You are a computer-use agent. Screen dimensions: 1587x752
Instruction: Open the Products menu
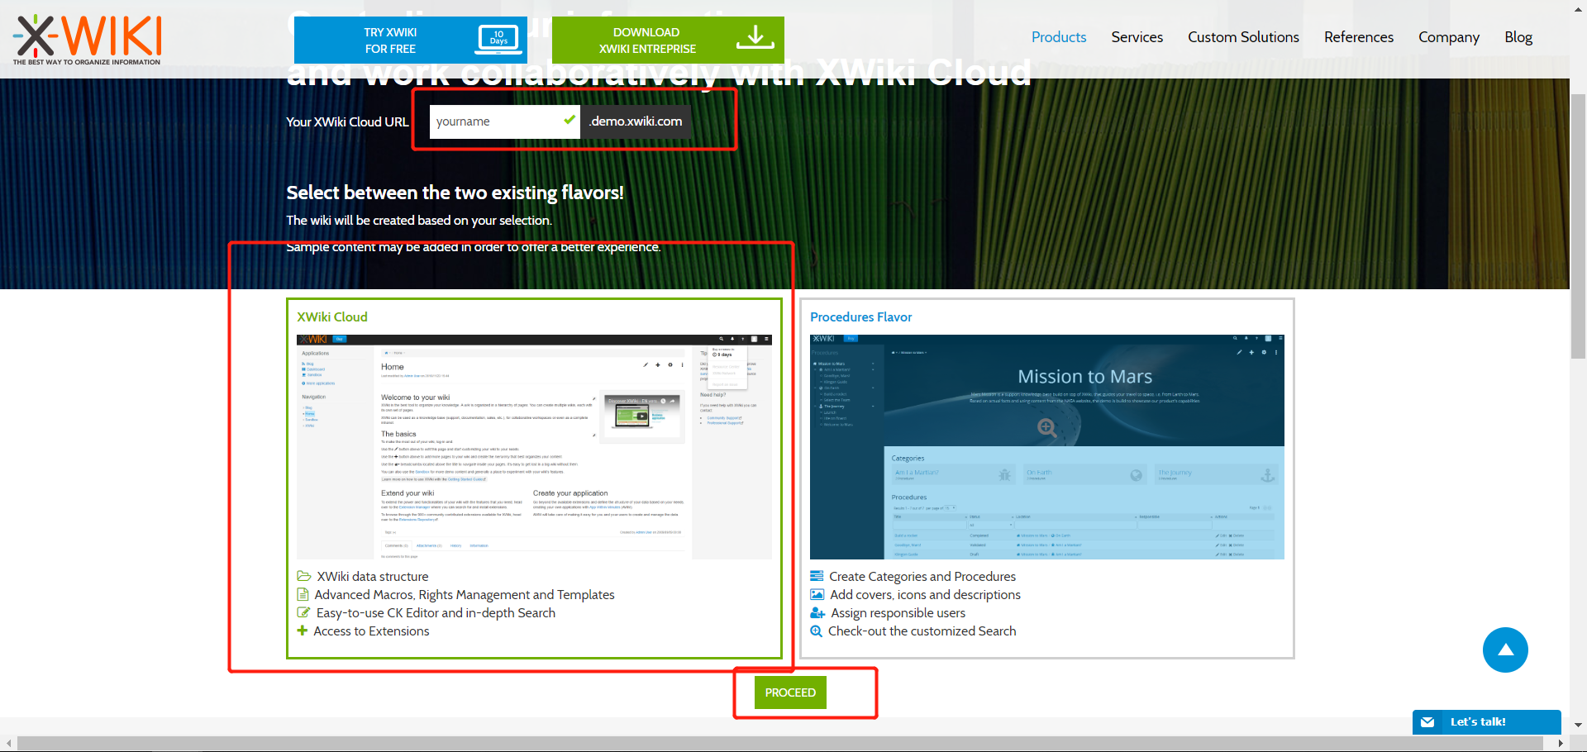click(1059, 37)
